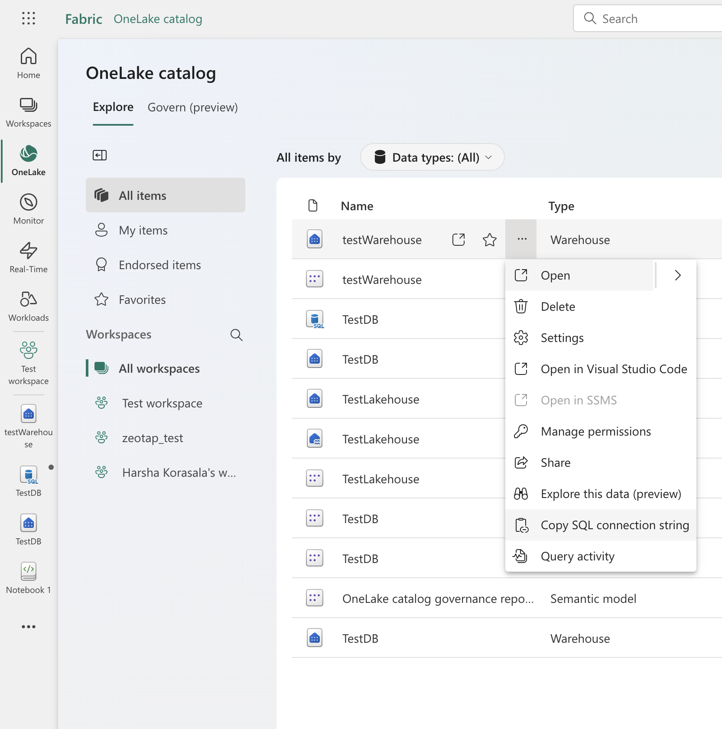
Task: Expand Data types (All) dropdown
Action: coord(432,157)
